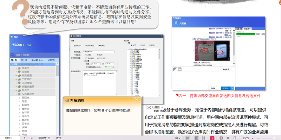
Task: Open the eye-protection view mode icon
Action: [176, 138]
